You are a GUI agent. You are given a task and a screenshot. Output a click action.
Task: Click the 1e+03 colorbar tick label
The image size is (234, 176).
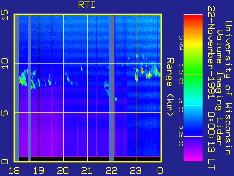tap(181, 105)
